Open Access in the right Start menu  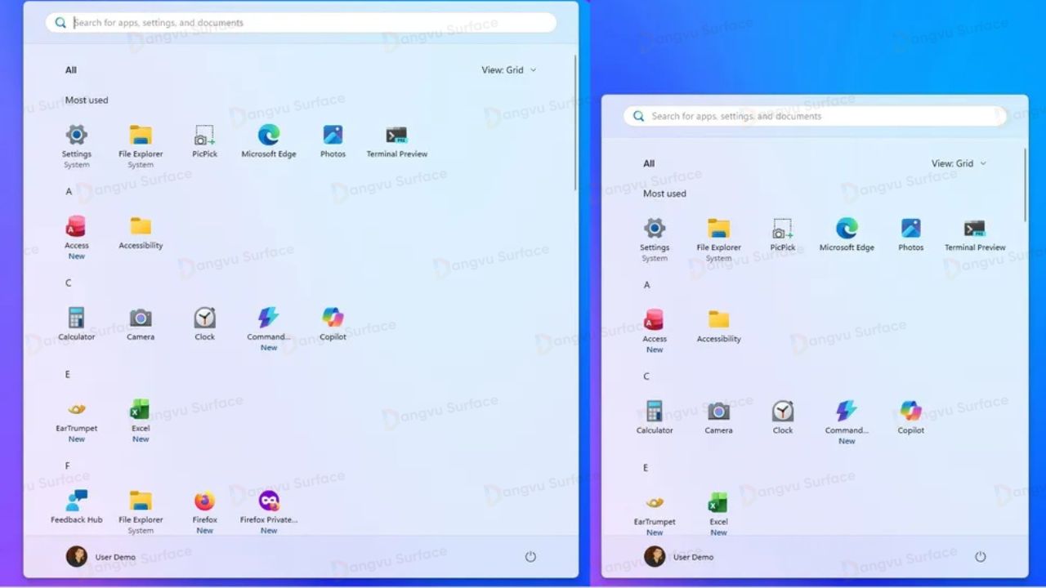(655, 331)
